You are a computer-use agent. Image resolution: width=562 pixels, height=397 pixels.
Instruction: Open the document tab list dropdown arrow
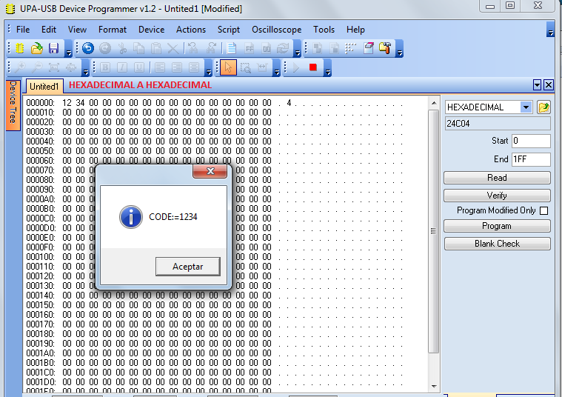pyautogui.click(x=537, y=85)
